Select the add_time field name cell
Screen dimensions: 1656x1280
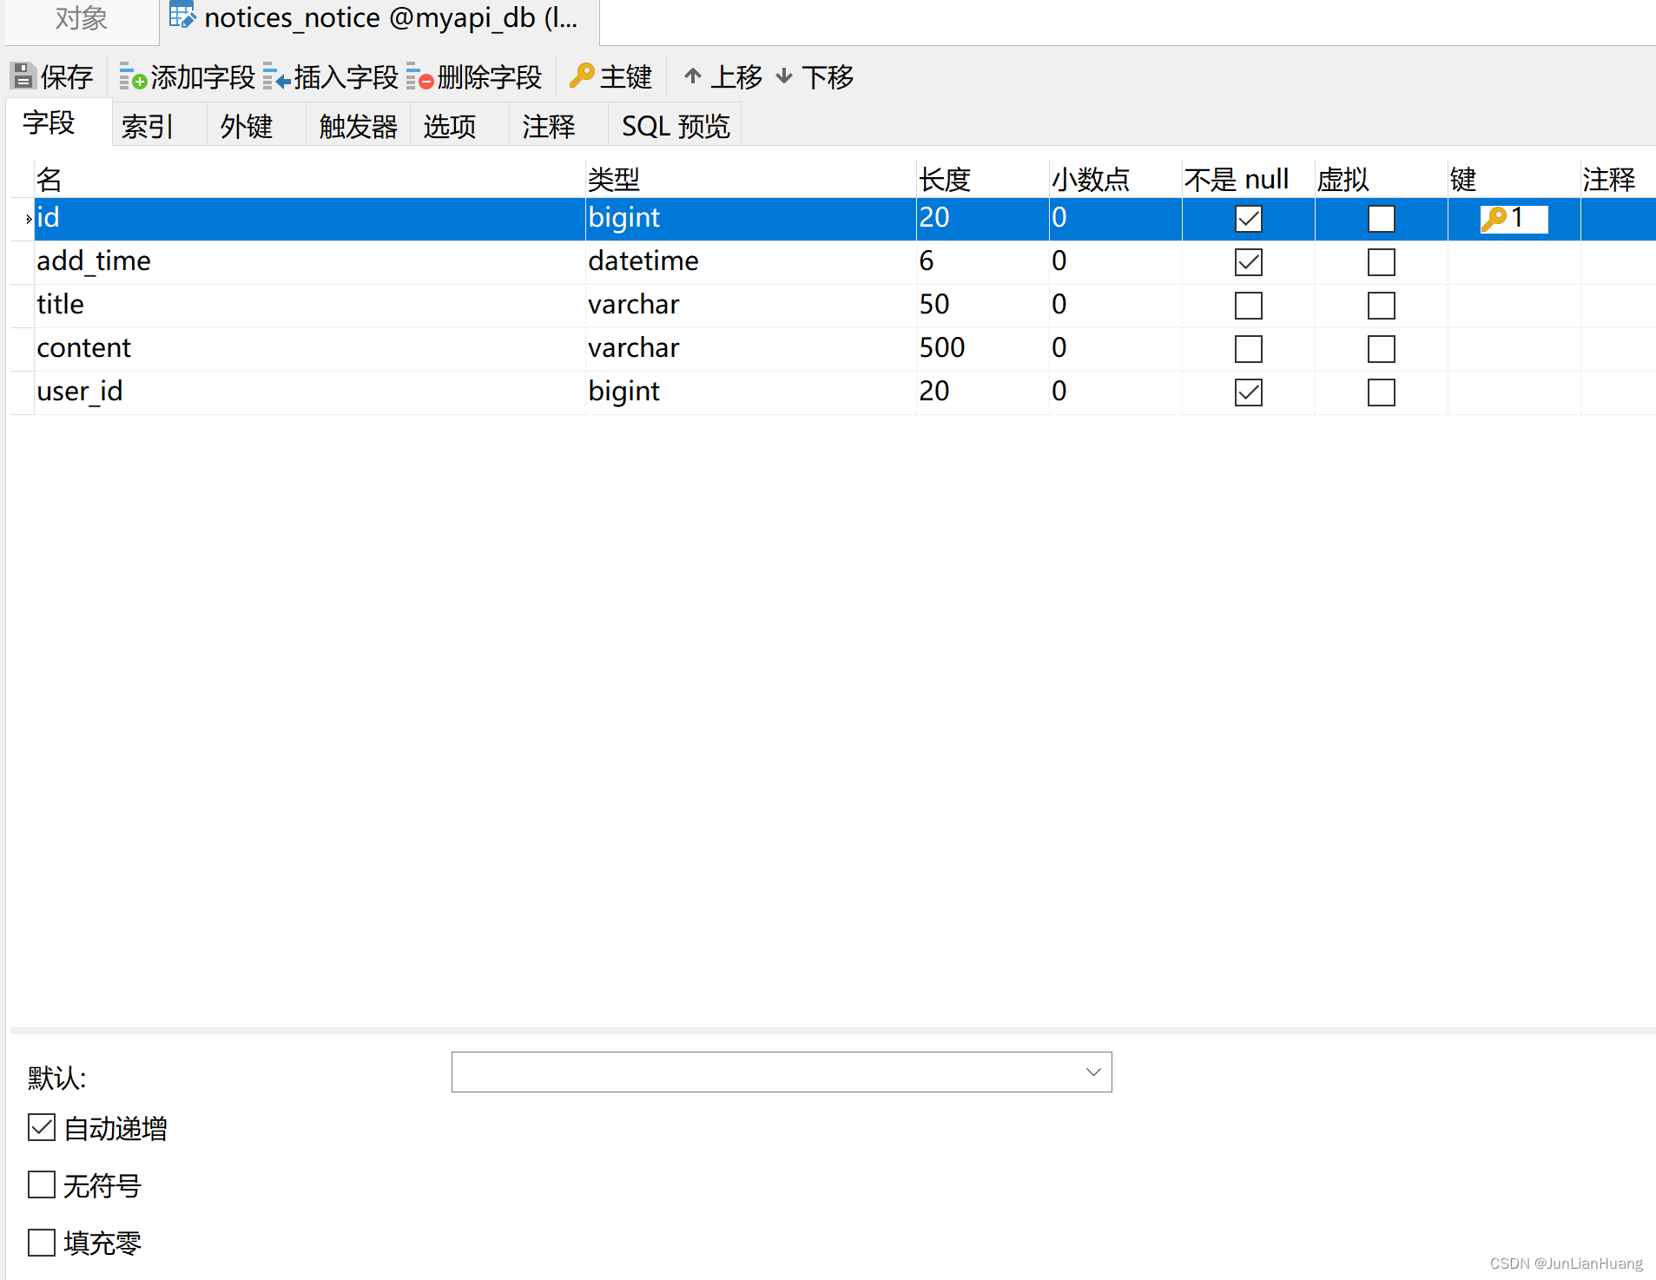click(x=309, y=262)
